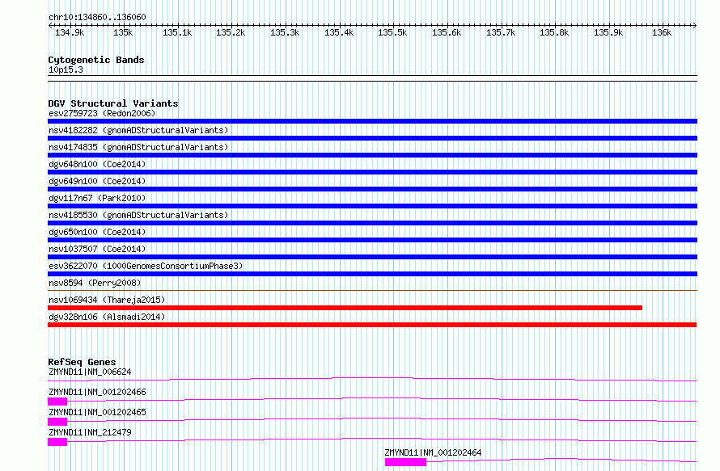Viewport: 720px width, 471px height.
Task: Click nsv1037507 (Coe2014) label
Action: point(97,249)
